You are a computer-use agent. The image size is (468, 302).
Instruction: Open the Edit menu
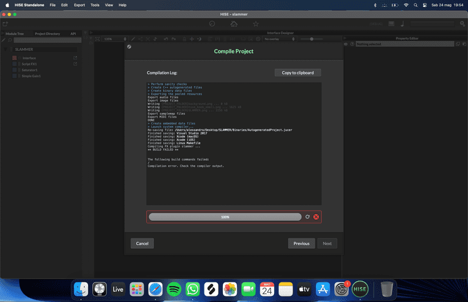pos(65,5)
